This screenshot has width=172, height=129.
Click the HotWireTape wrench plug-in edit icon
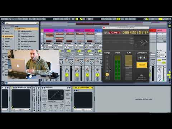coord(16,88)
